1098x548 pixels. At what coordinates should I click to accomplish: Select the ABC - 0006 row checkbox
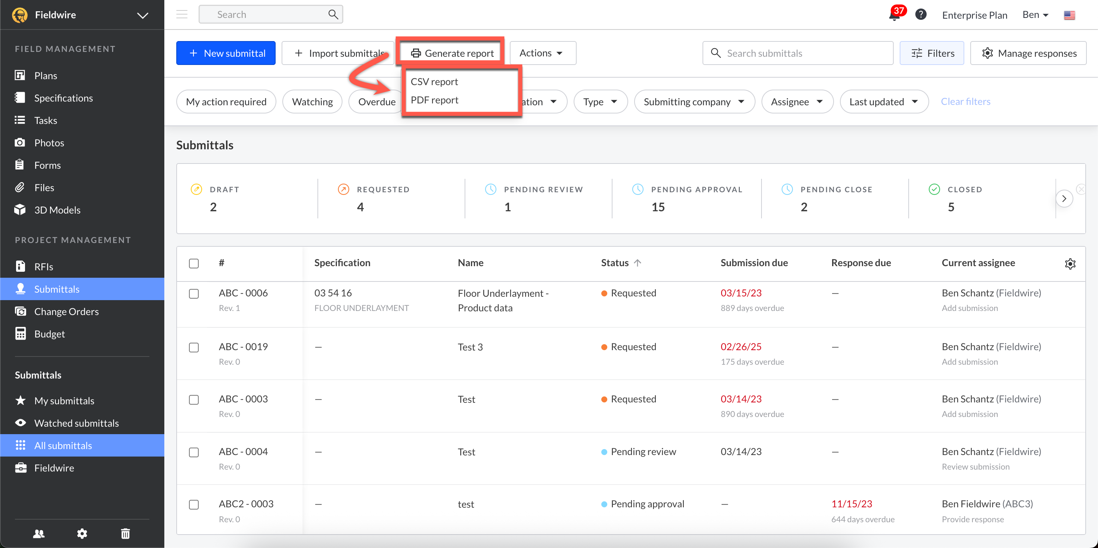pyautogui.click(x=194, y=294)
